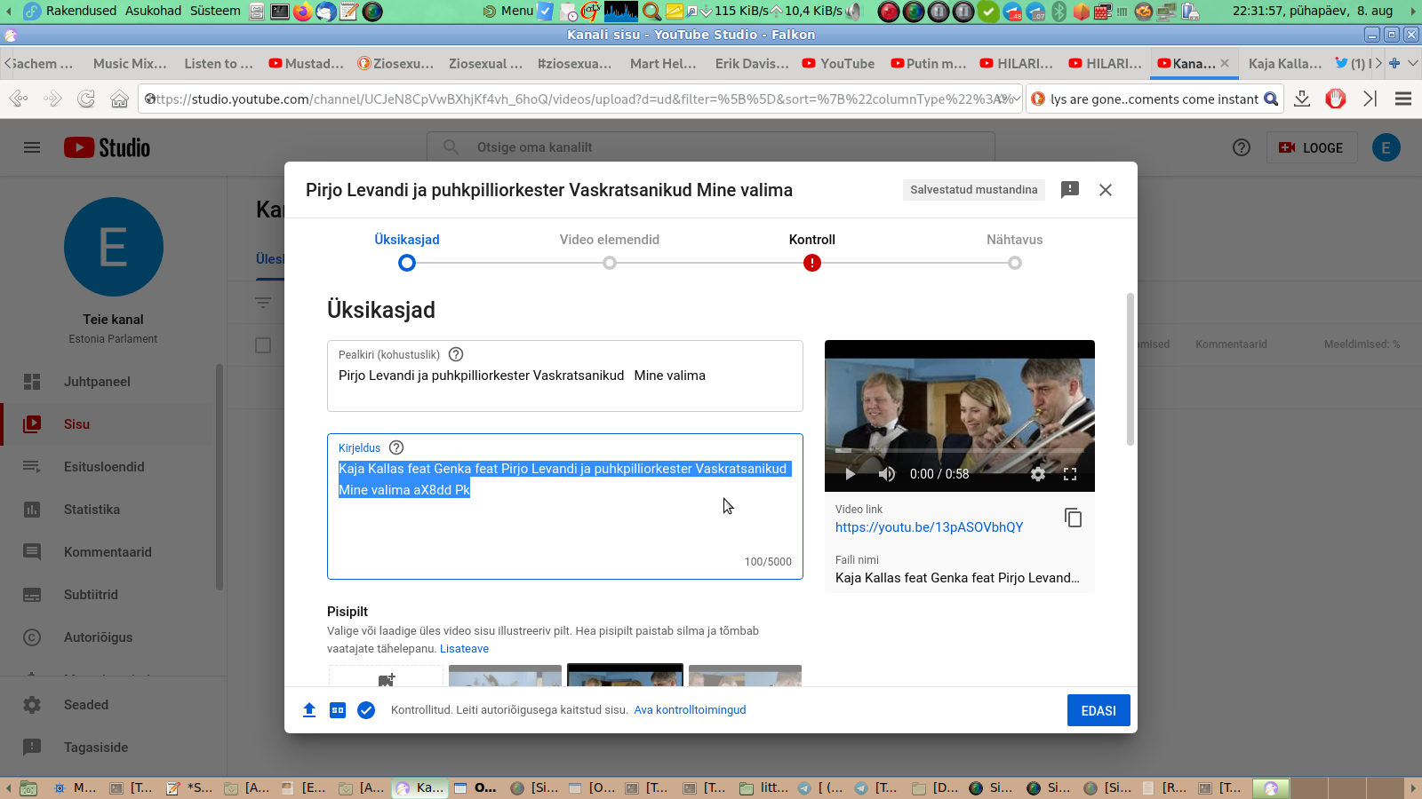
Task: Click the dialog's vertical scrollbar
Action: coord(1130,369)
